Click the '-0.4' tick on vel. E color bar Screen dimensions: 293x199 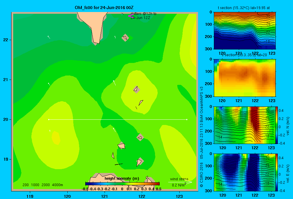coord(282,191)
